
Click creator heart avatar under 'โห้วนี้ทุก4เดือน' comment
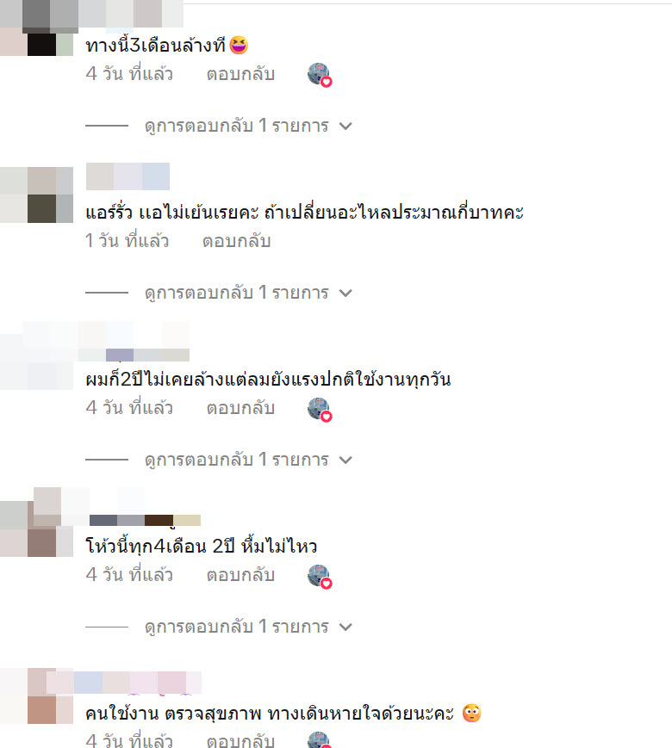pyautogui.click(x=320, y=577)
